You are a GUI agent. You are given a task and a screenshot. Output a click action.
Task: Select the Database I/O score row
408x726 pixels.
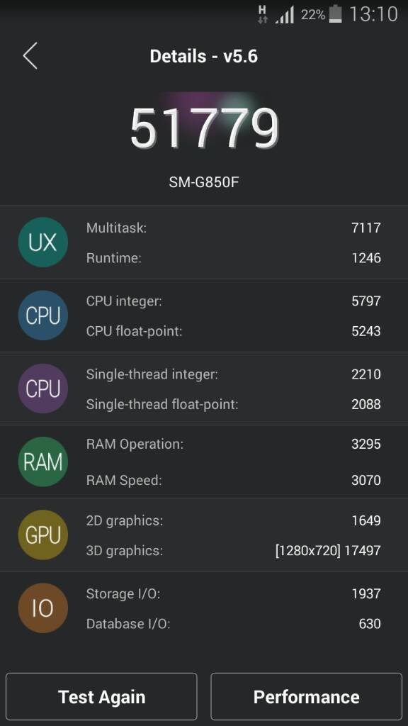pos(233,624)
